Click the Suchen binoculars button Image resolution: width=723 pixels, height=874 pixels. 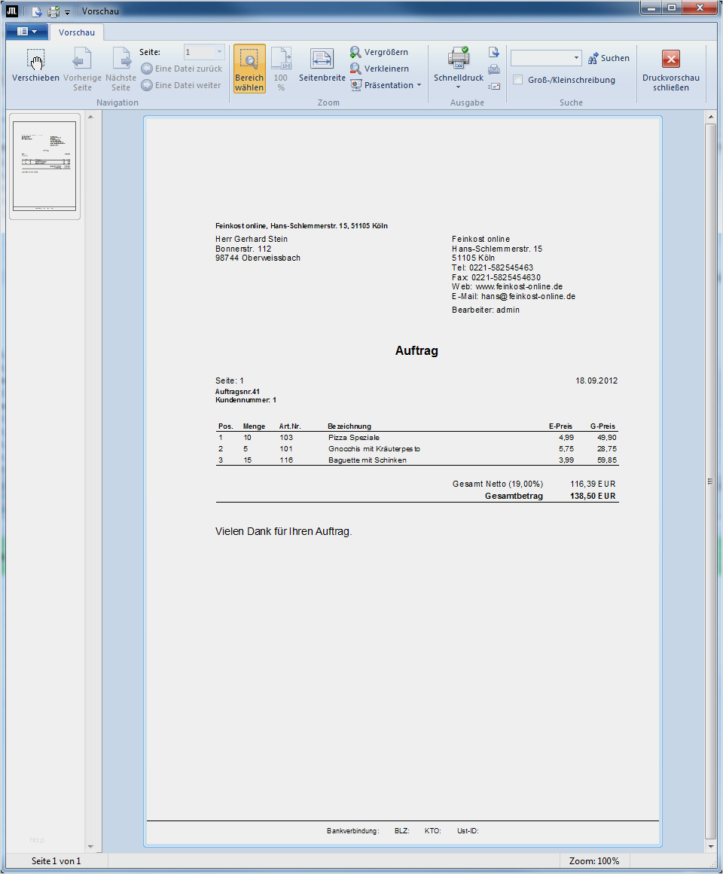click(609, 58)
